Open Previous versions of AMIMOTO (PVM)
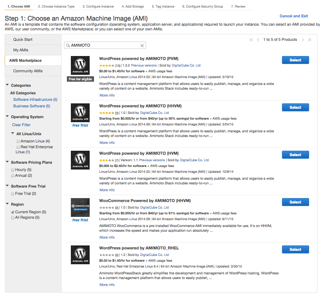 coord(144,65)
